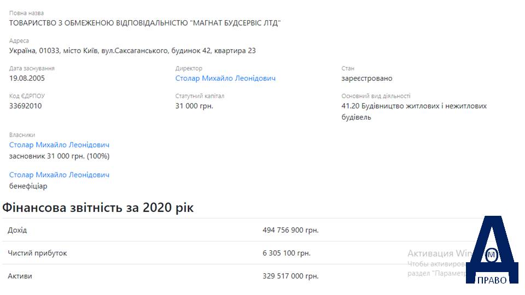Open director Столар Михайло Леонідович link
The image size is (525, 295).
coord(225,78)
